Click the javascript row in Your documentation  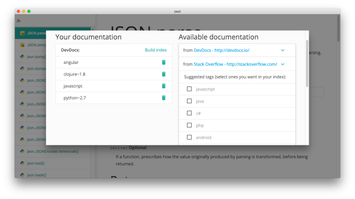tap(114, 86)
